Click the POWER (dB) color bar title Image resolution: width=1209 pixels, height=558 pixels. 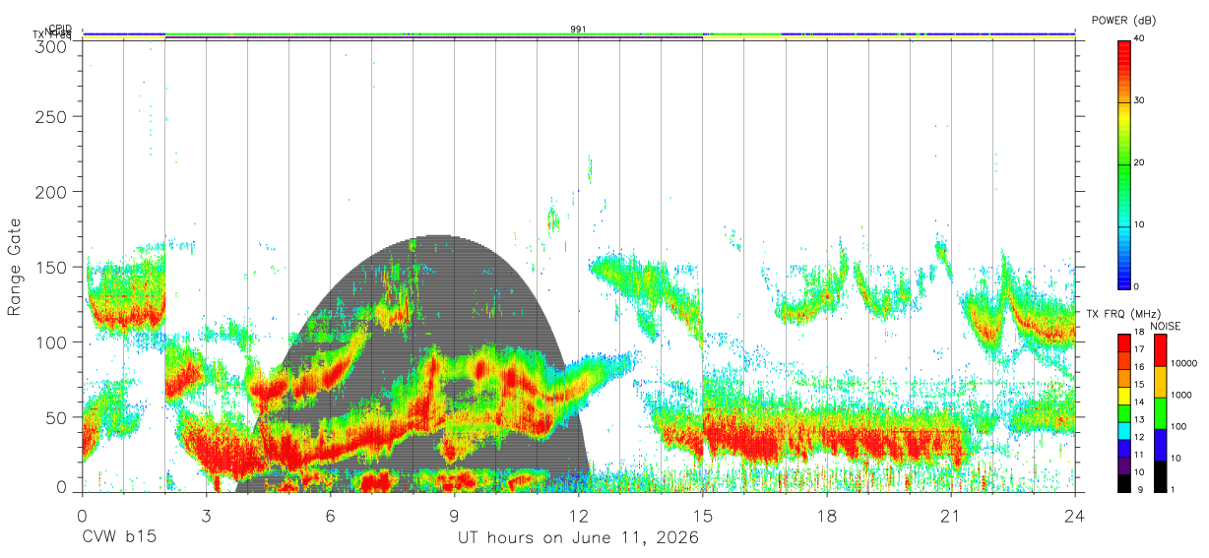(x=1124, y=20)
